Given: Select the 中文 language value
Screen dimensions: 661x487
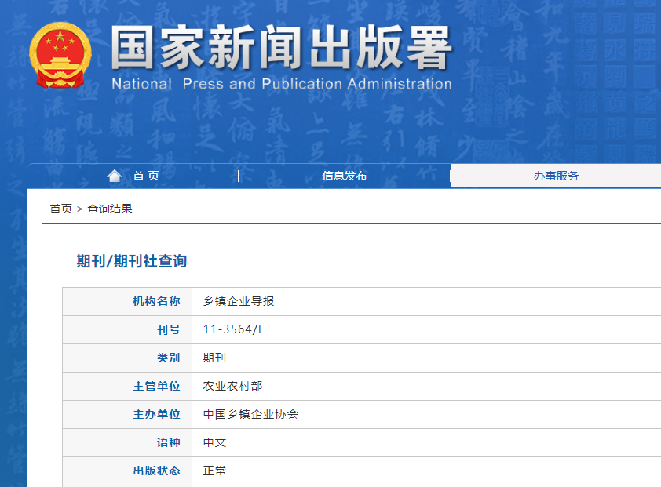Looking at the screenshot, I should tap(214, 442).
